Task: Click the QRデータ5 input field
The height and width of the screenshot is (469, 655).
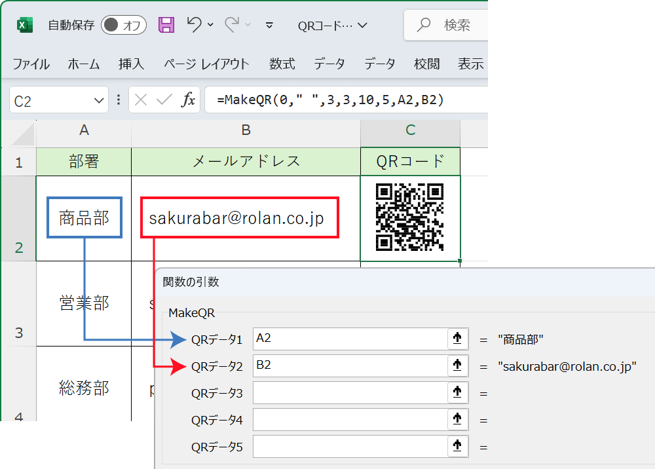Action: coord(350,446)
